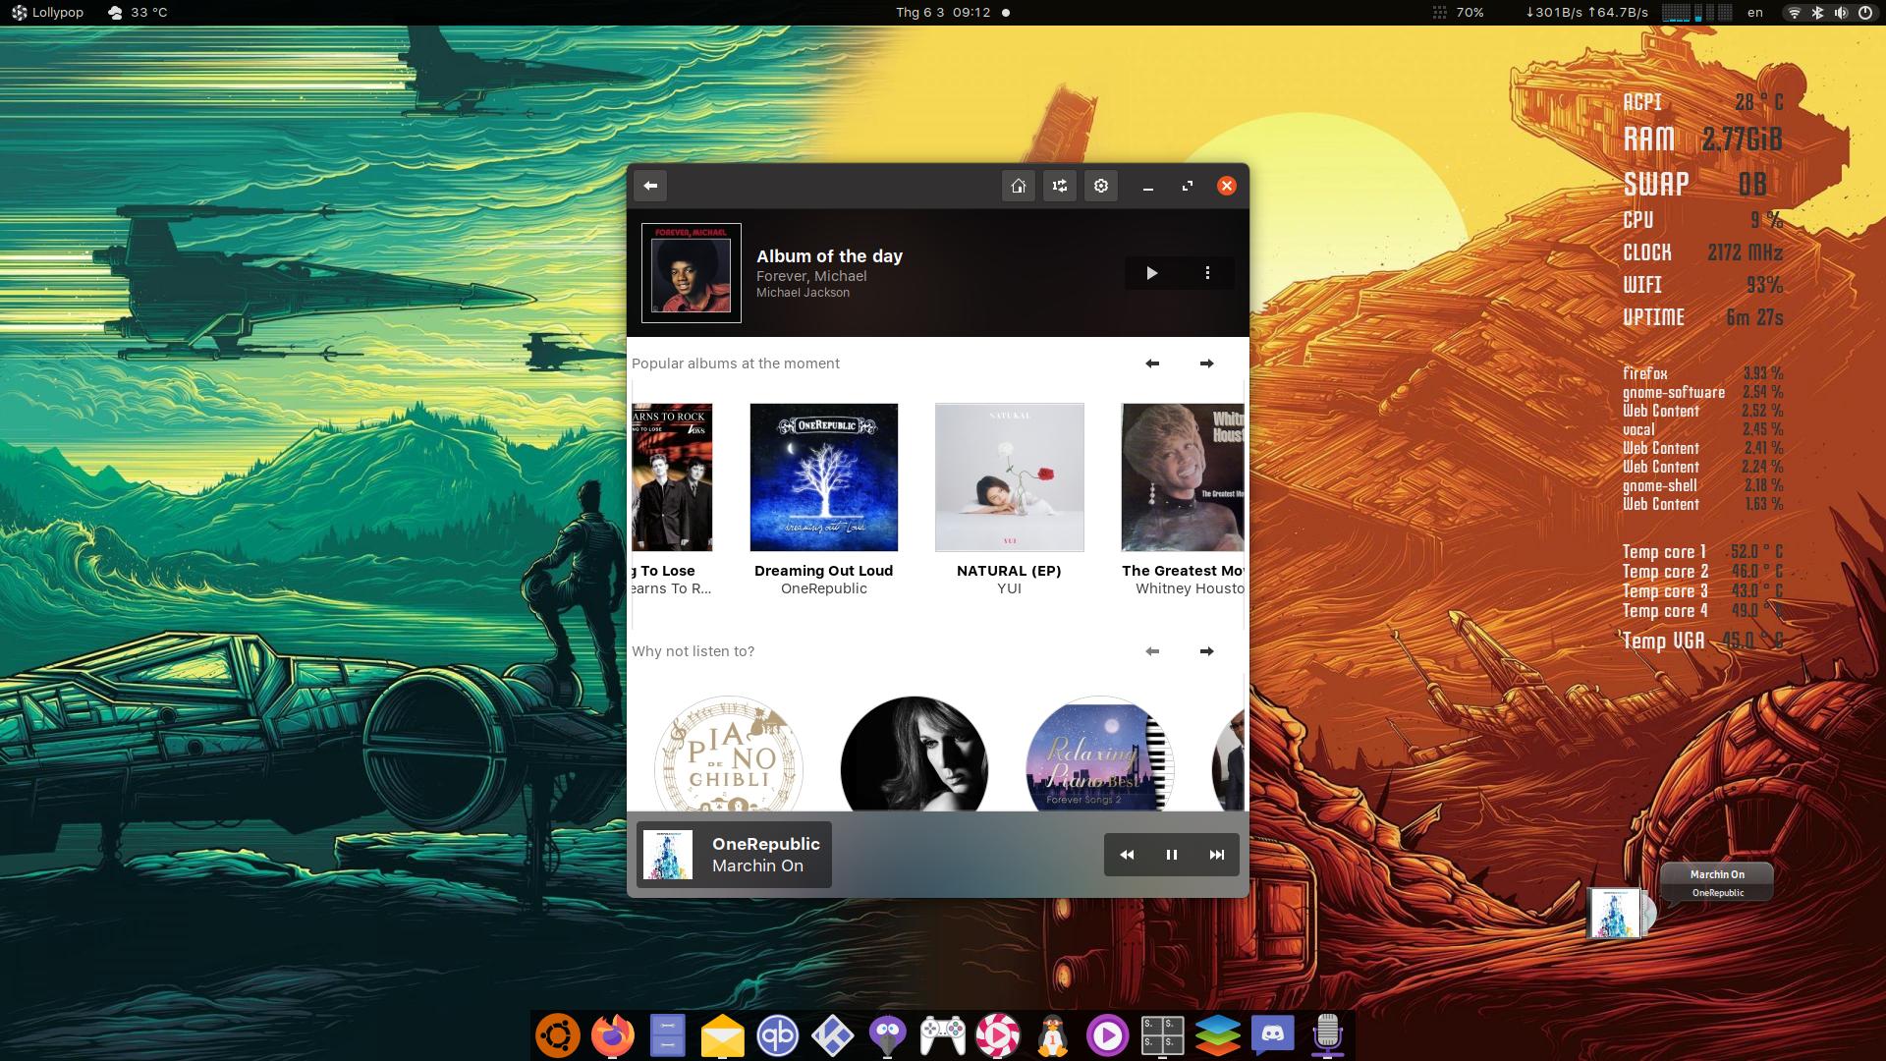Click the Marchin On desktop widget cover
The image size is (1886, 1061).
[1614, 914]
